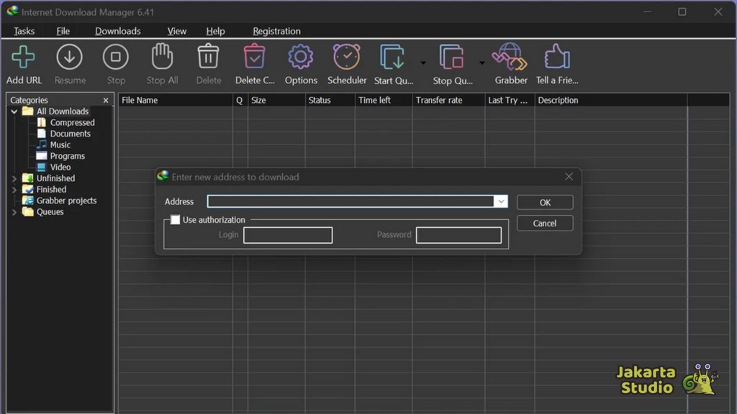Open the Tasks menu
Viewport: 737px width, 414px height.
click(x=24, y=31)
